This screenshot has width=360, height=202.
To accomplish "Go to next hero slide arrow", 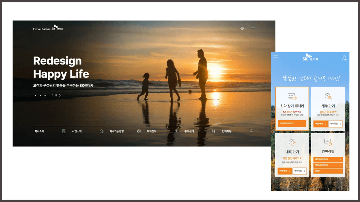I will 60,95.
